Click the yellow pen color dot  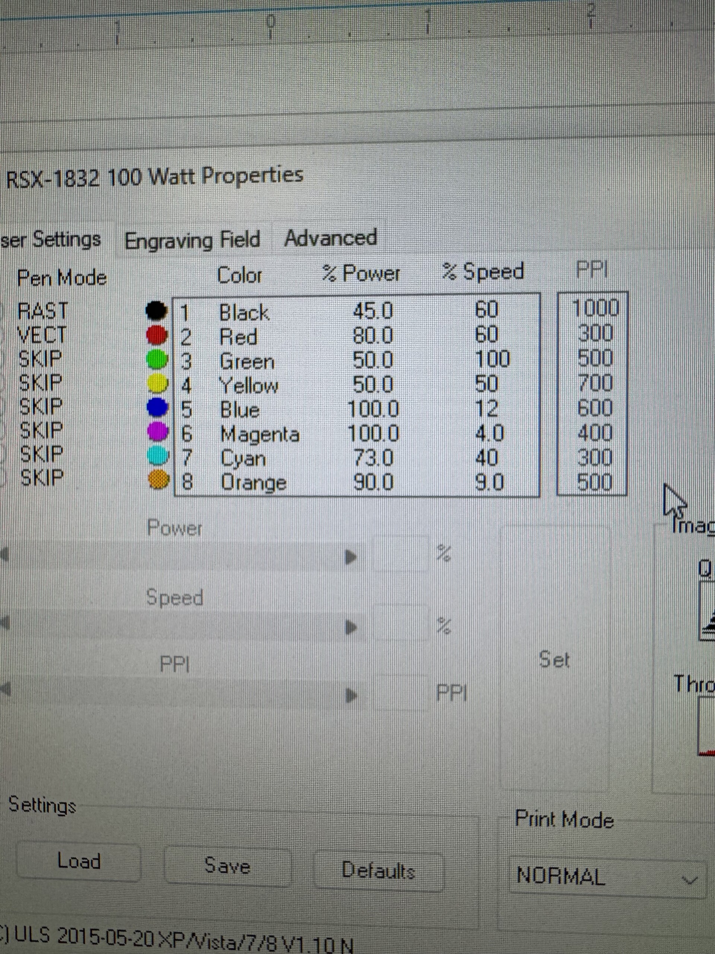click(157, 383)
